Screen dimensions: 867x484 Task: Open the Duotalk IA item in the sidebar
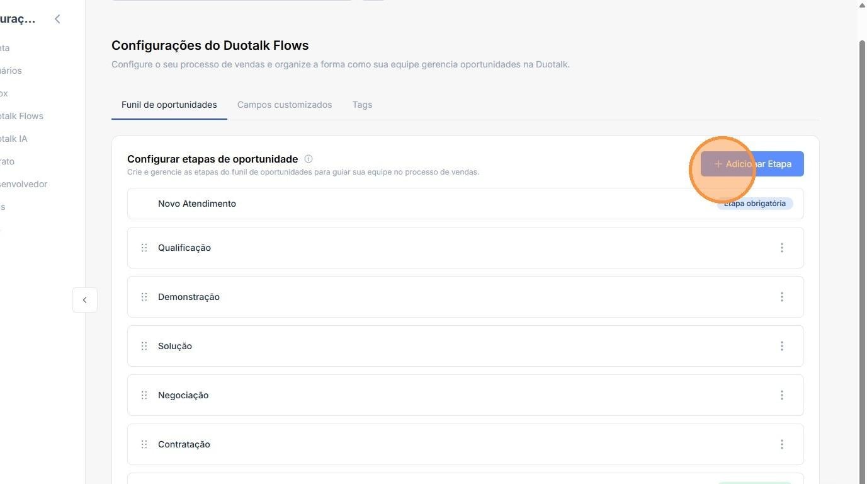pyautogui.click(x=13, y=139)
